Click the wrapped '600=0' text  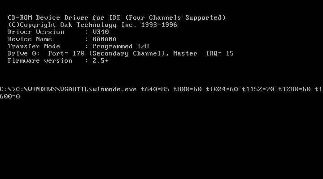[x=10, y=96]
